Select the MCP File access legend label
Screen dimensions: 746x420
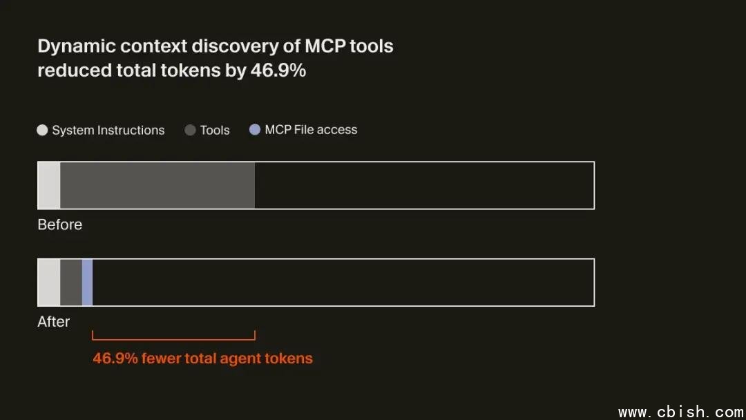click(311, 129)
